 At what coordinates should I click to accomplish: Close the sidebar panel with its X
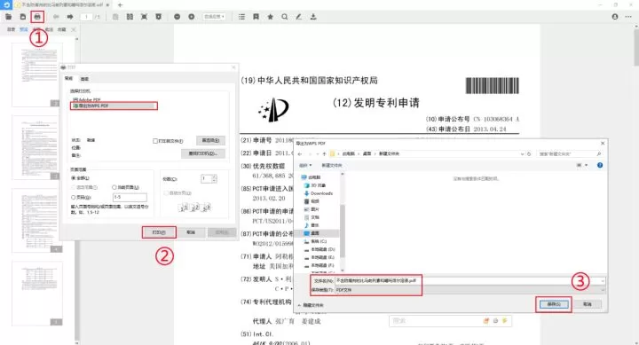tap(74, 30)
